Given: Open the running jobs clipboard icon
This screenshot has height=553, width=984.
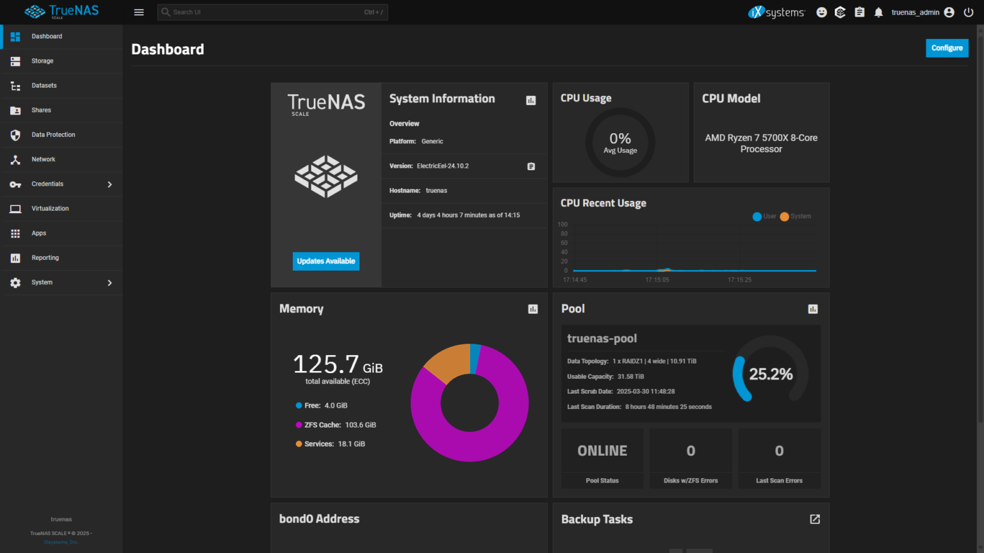Looking at the screenshot, I should [x=859, y=12].
